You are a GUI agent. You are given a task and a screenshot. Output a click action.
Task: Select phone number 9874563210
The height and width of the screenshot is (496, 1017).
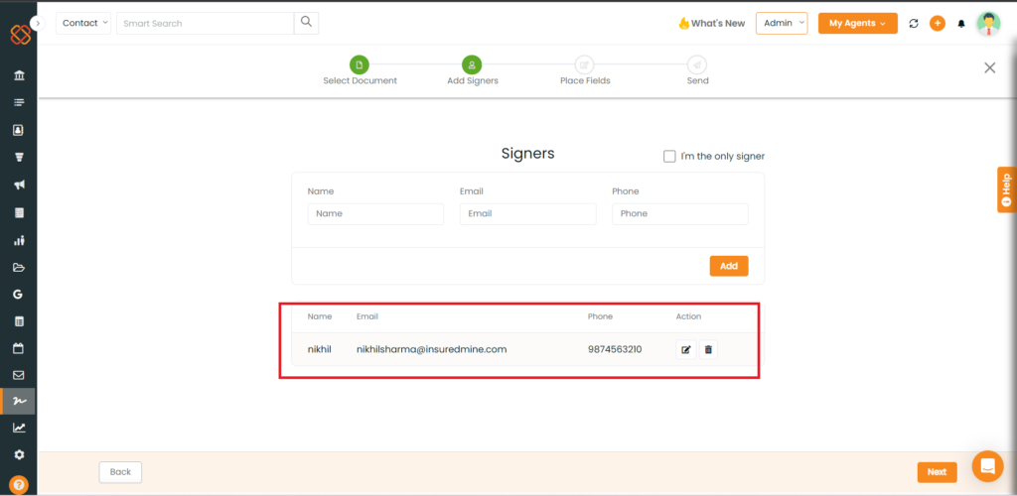point(615,349)
